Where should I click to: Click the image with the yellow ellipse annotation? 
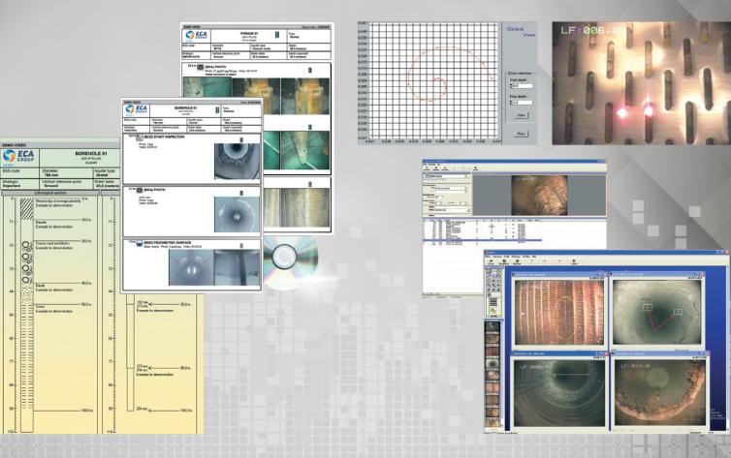pos(559,312)
